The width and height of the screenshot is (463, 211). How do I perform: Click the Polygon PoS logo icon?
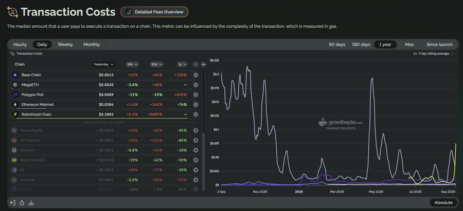15,95
